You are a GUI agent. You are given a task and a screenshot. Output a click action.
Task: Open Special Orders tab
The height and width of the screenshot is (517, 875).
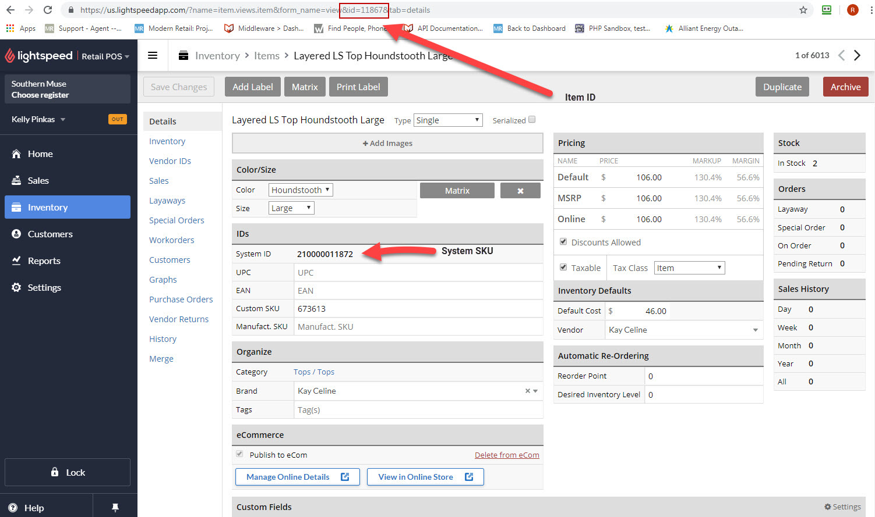(x=177, y=220)
